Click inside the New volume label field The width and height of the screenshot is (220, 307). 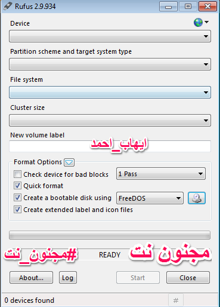coord(110,146)
